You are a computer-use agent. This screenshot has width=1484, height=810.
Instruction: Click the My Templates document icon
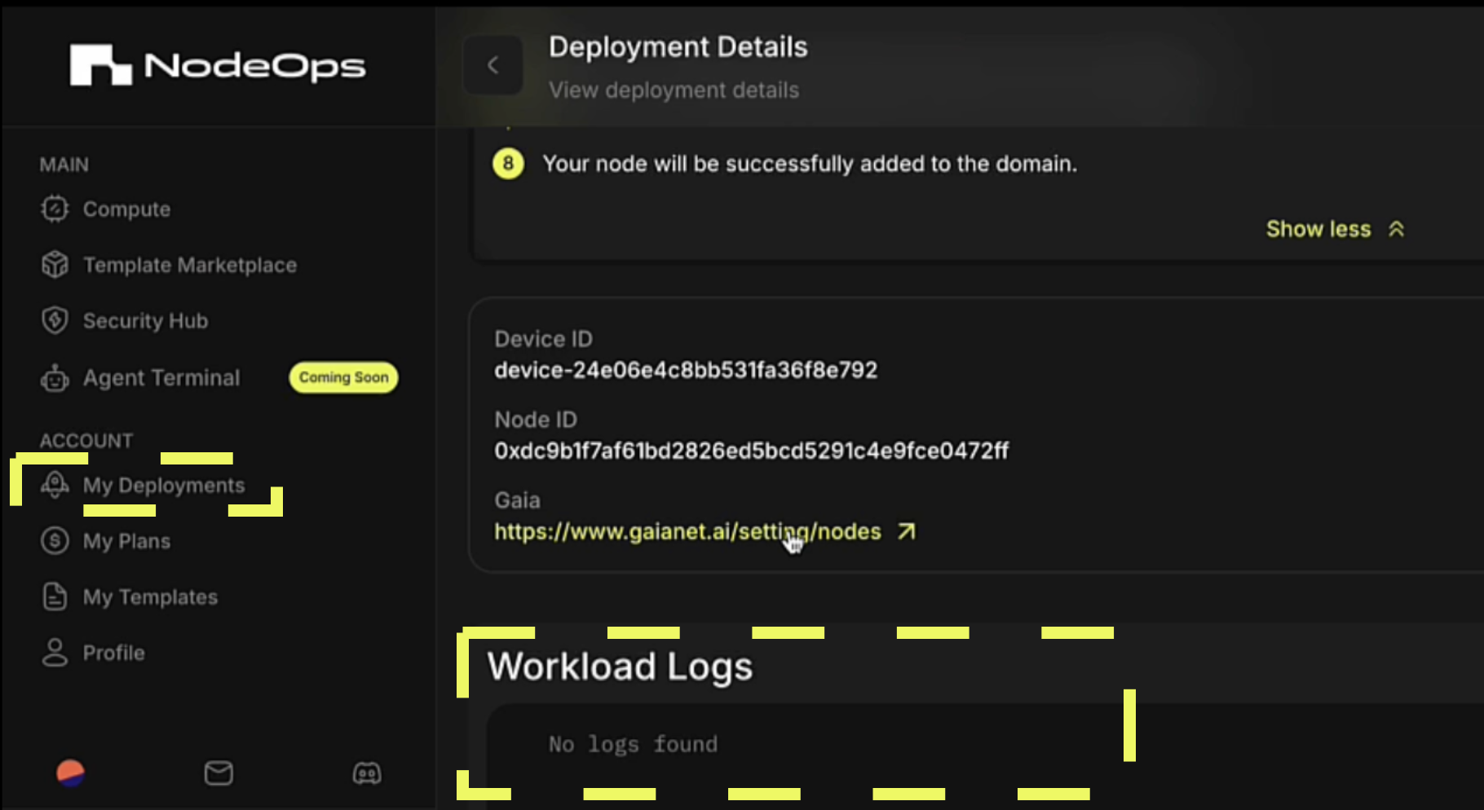[54, 596]
